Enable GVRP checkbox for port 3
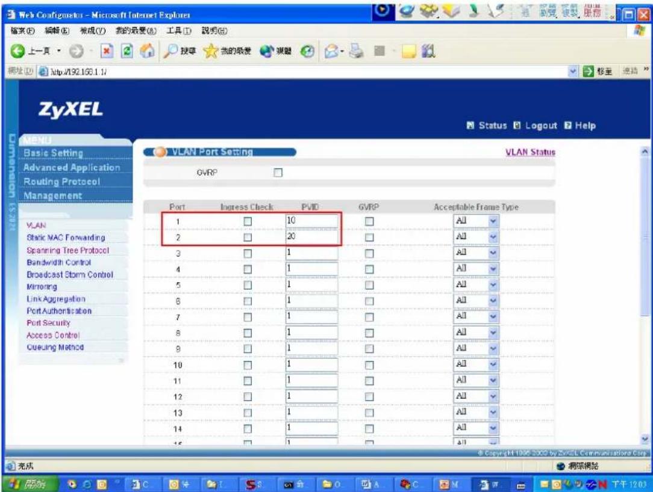 369,253
